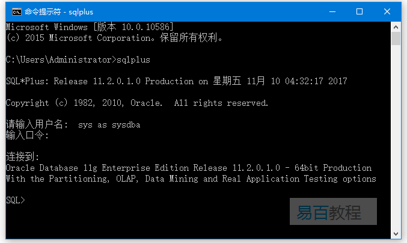407x243 pixels.
Task: Click the 'Oracle Database 11g Enterprise Edition' line
Action: coord(188,168)
